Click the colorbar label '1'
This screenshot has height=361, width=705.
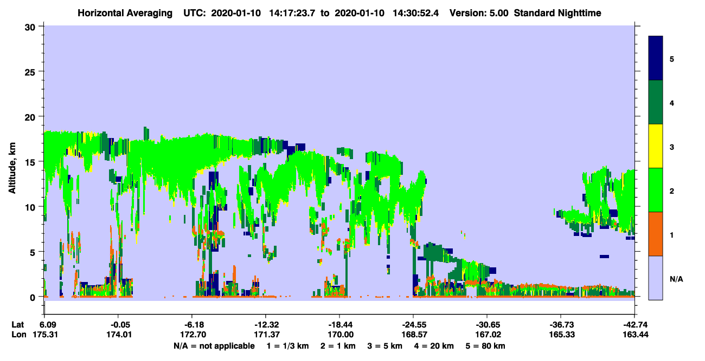pos(672,235)
